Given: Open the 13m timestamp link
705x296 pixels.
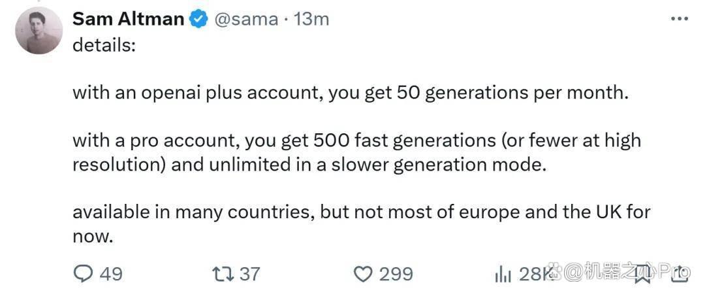Looking at the screenshot, I should coord(311,20).
